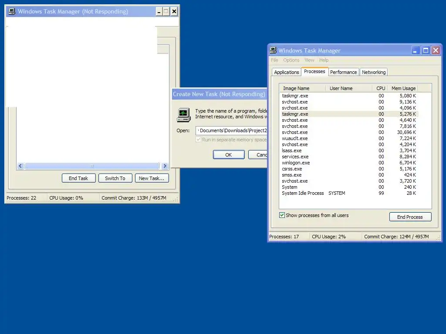Image resolution: width=446 pixels, height=334 pixels.
Task: Toggle Run in separate memory space checkbox
Action: click(198, 140)
